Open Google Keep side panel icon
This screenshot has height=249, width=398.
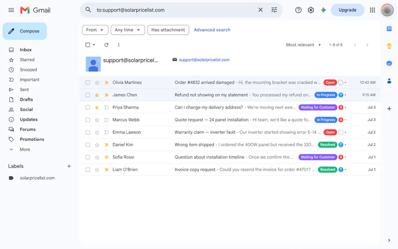(389, 46)
